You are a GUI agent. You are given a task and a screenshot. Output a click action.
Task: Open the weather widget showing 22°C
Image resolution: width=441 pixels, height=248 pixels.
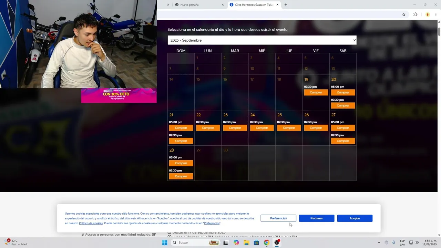[x=17, y=242]
